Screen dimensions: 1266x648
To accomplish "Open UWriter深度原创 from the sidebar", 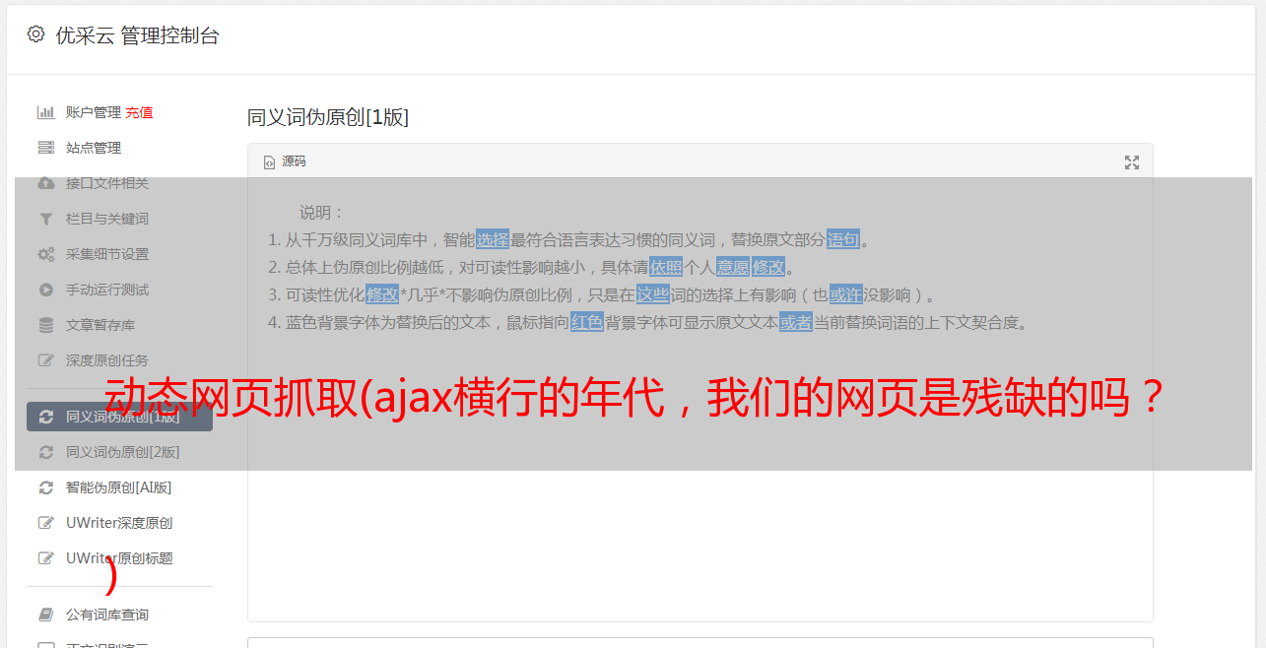I will (119, 523).
